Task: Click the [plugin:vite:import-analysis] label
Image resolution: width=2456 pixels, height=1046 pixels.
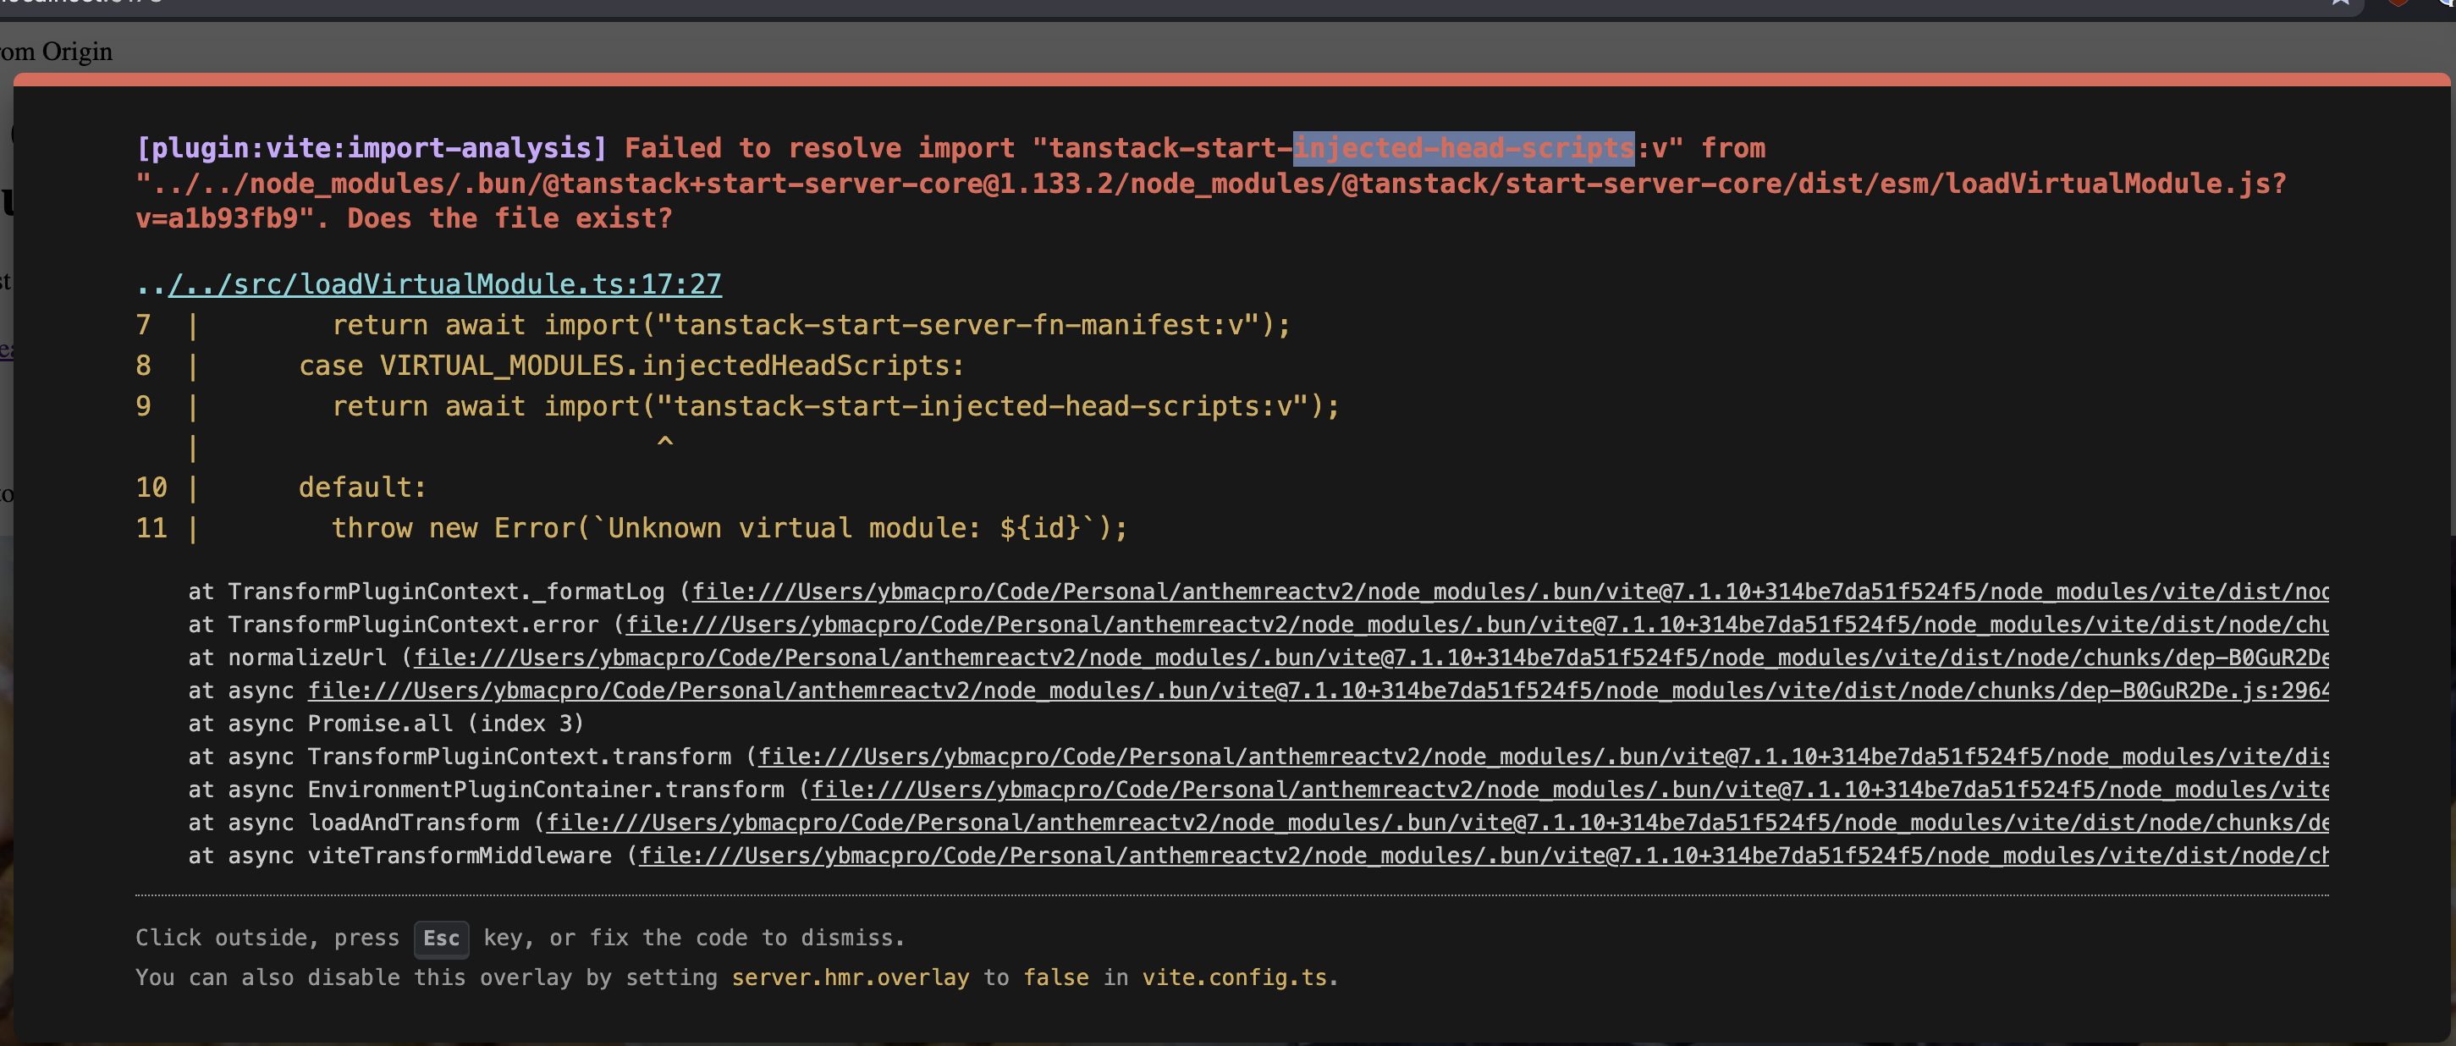Action: (x=371, y=149)
